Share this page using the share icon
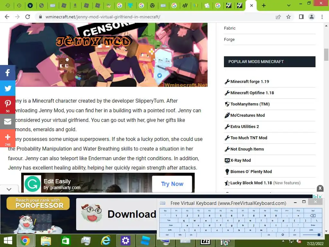Screen dimensions: 329x247 click(278, 17)
